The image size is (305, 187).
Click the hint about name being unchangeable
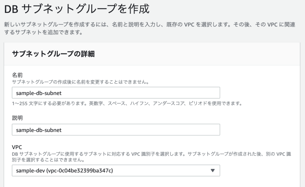point(80,82)
